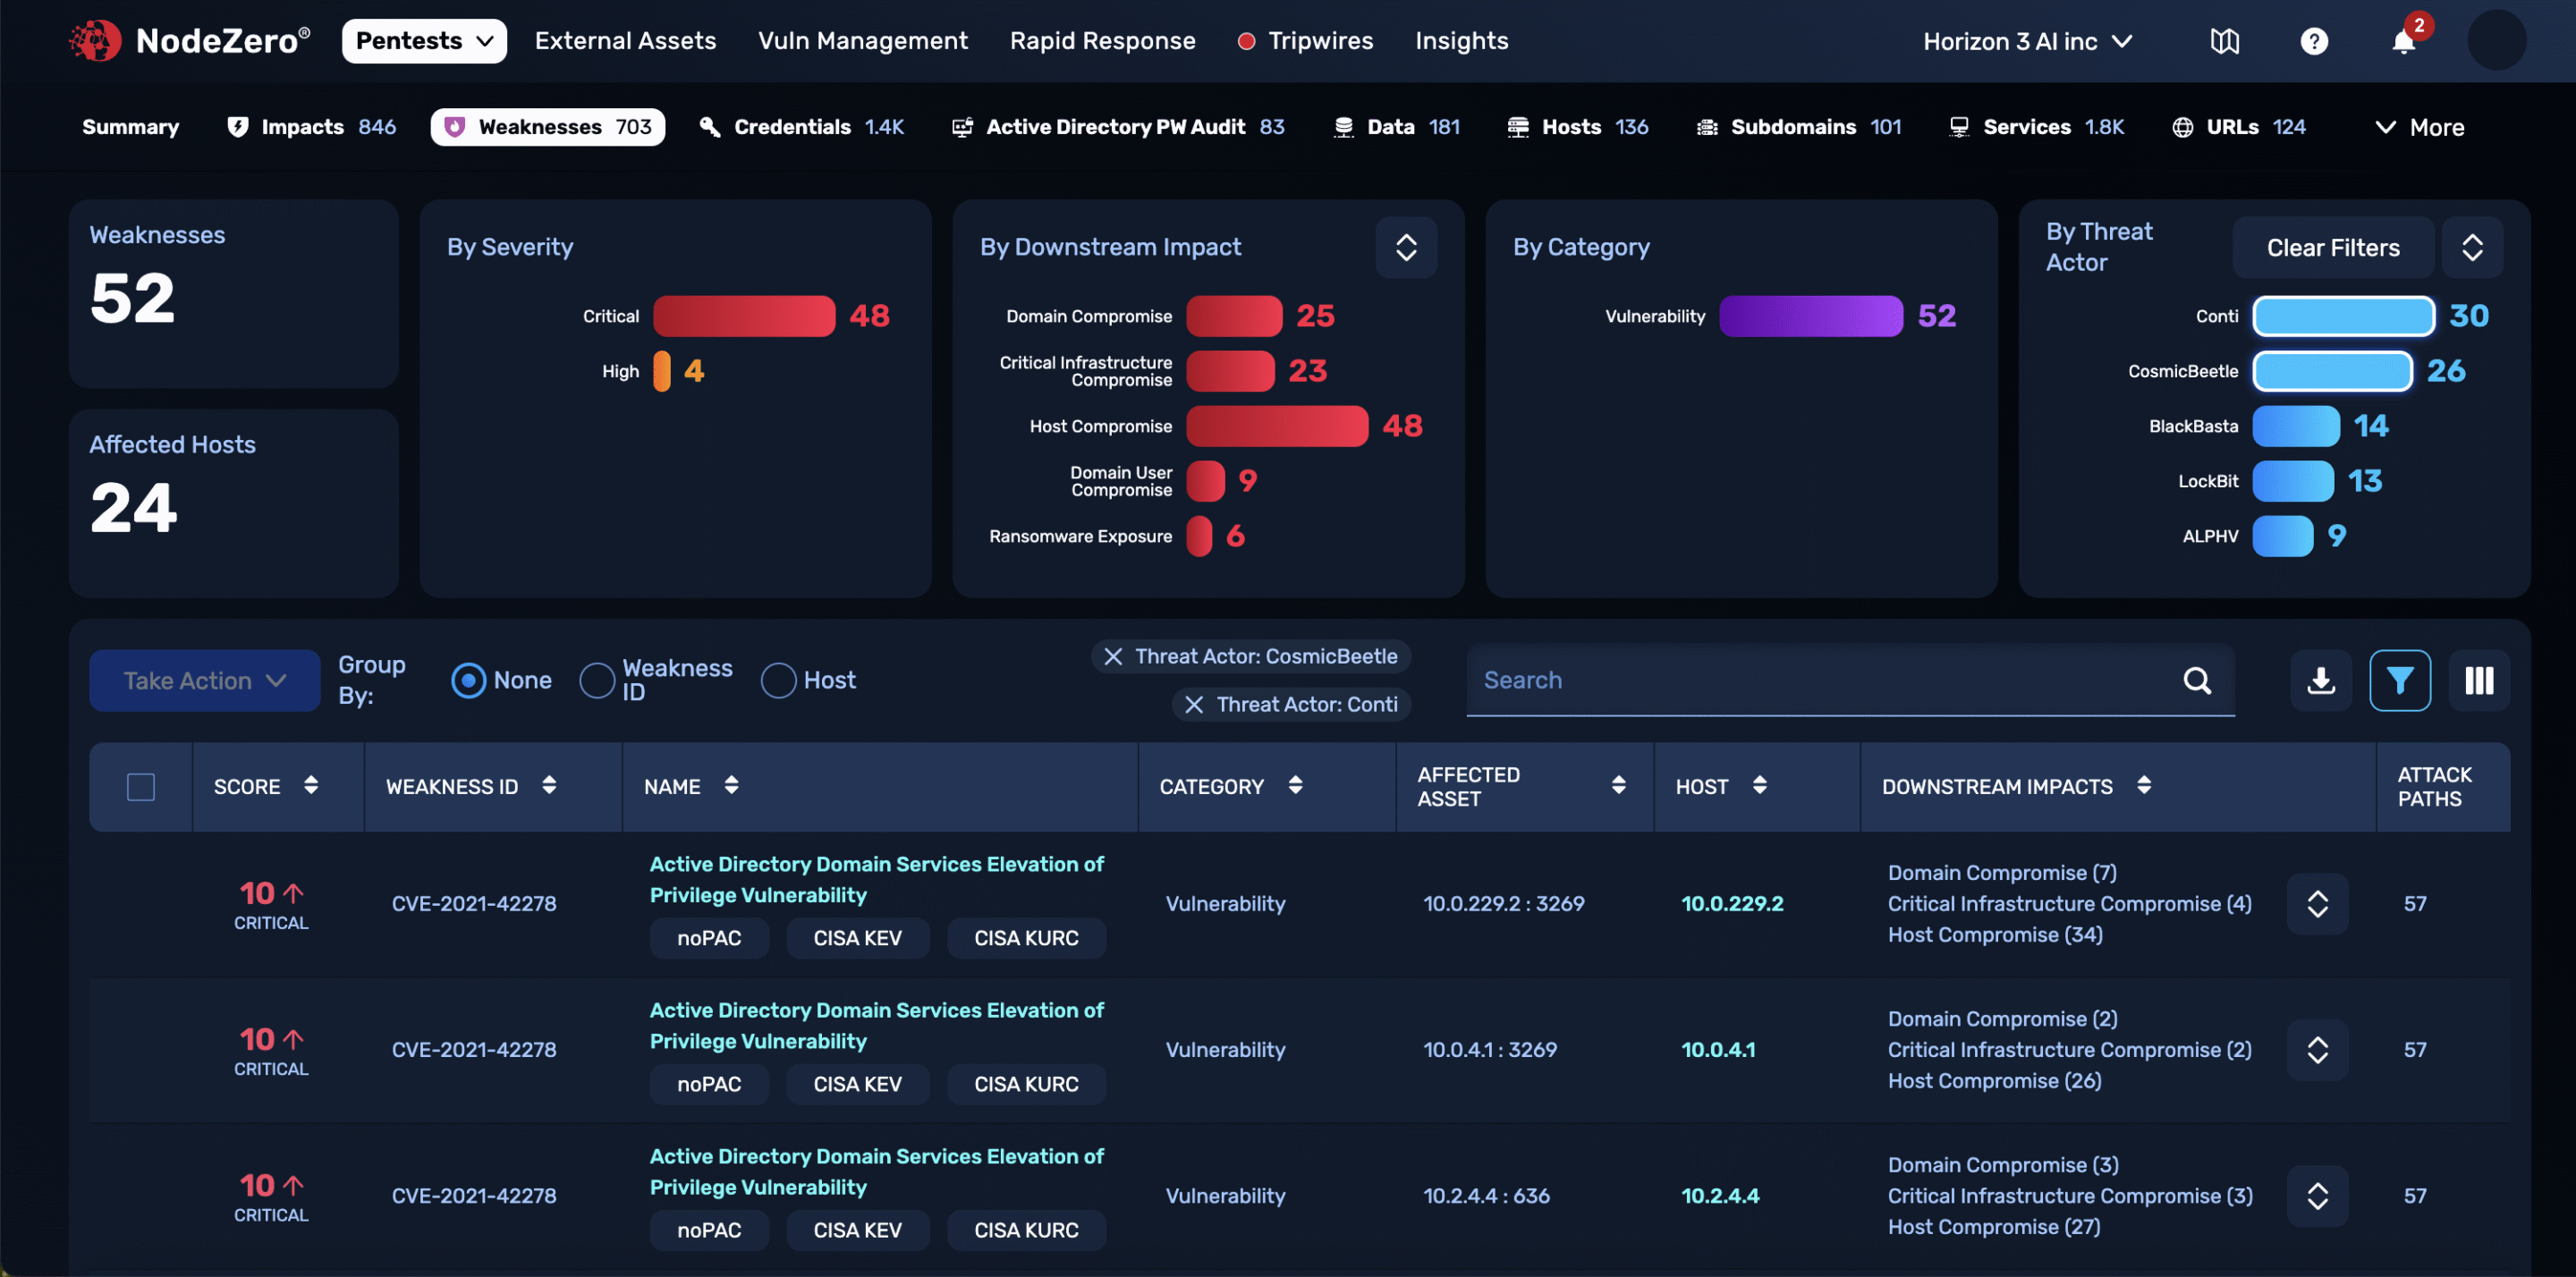Remove Threat Actor: CosmicBeetle filter
This screenshot has width=2576, height=1277.
pos(1112,656)
